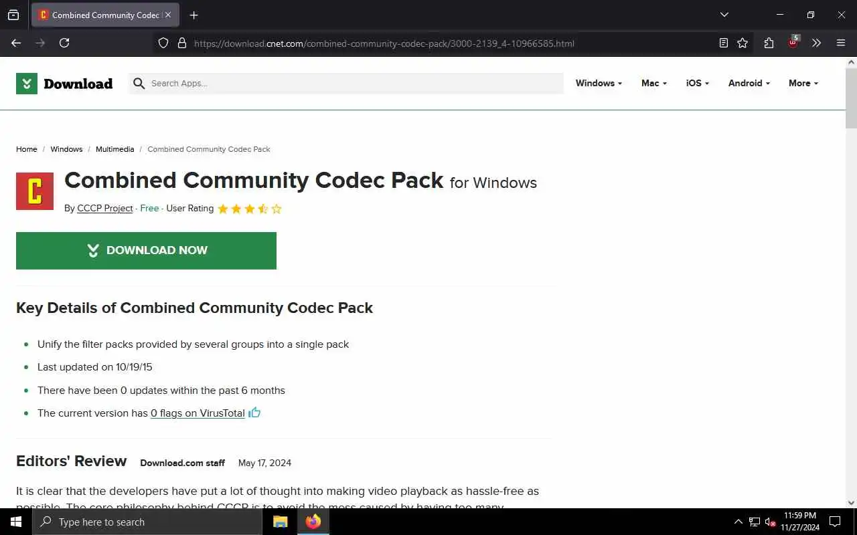Click the Download.com staff byline
The height and width of the screenshot is (535, 857).
click(x=182, y=463)
